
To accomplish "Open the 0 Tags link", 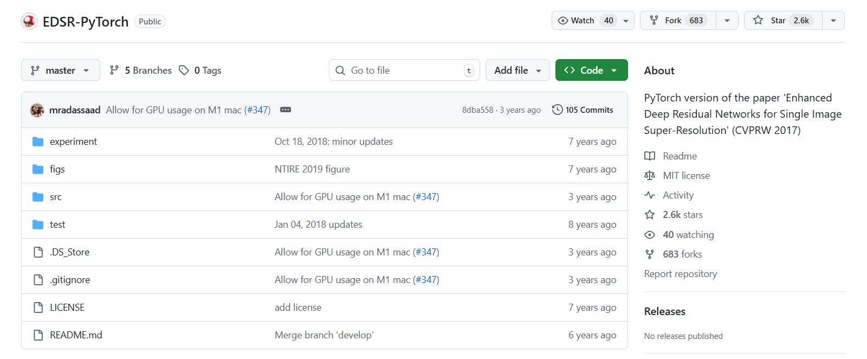I will 200,70.
